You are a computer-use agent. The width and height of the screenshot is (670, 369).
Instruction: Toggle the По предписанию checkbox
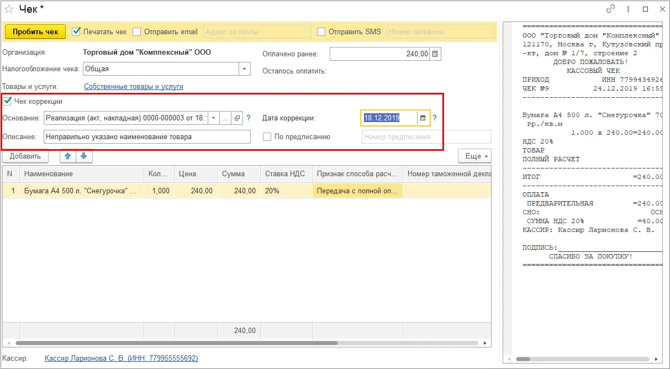point(267,136)
